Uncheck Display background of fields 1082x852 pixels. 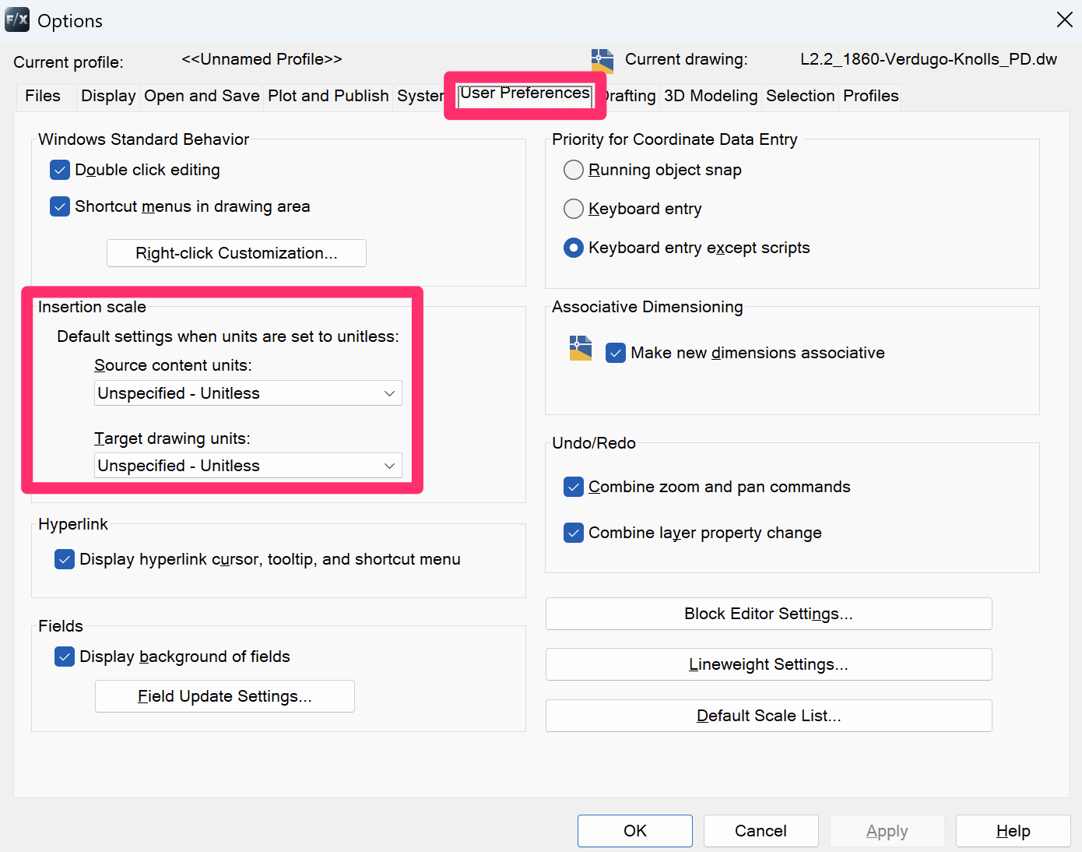(x=64, y=657)
